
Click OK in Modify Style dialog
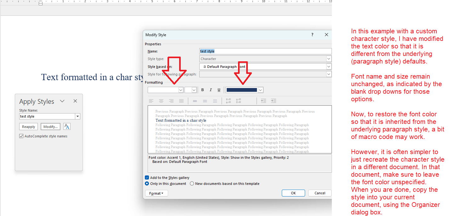coord(293,193)
